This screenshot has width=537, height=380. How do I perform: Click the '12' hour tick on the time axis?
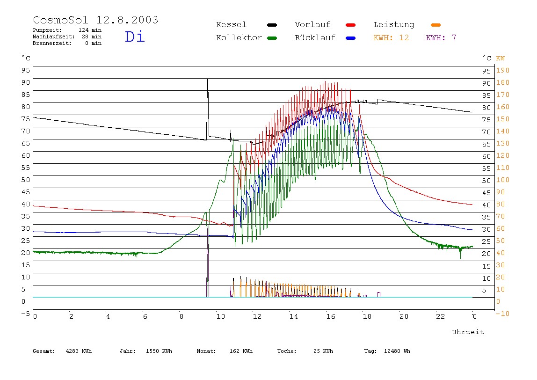pos(257,316)
